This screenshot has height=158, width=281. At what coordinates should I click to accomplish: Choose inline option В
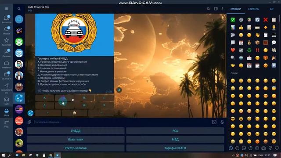84,98
